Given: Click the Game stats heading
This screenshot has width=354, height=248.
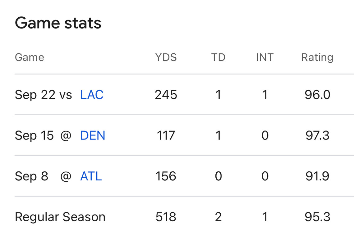Looking at the screenshot, I should pos(58,23).
